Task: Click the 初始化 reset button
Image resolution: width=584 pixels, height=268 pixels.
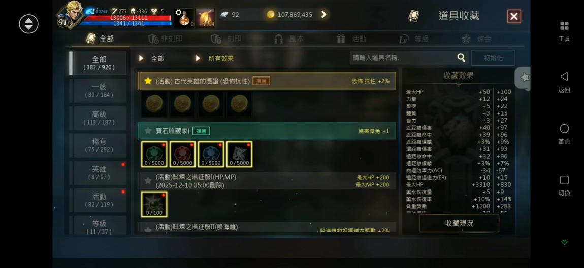Action: click(493, 58)
